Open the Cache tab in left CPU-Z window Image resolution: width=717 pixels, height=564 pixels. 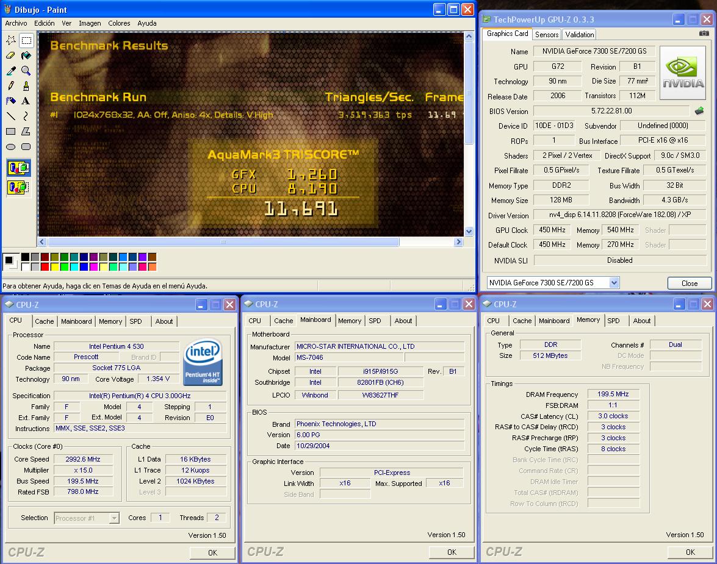pos(45,321)
